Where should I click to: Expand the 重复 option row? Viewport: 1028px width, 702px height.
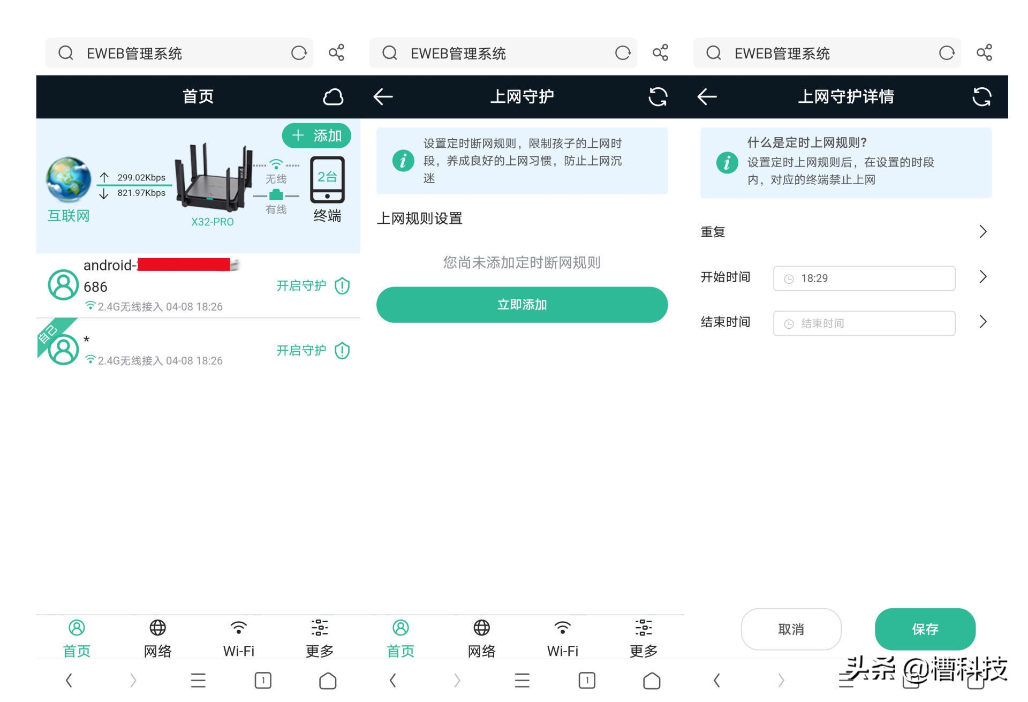(x=983, y=231)
